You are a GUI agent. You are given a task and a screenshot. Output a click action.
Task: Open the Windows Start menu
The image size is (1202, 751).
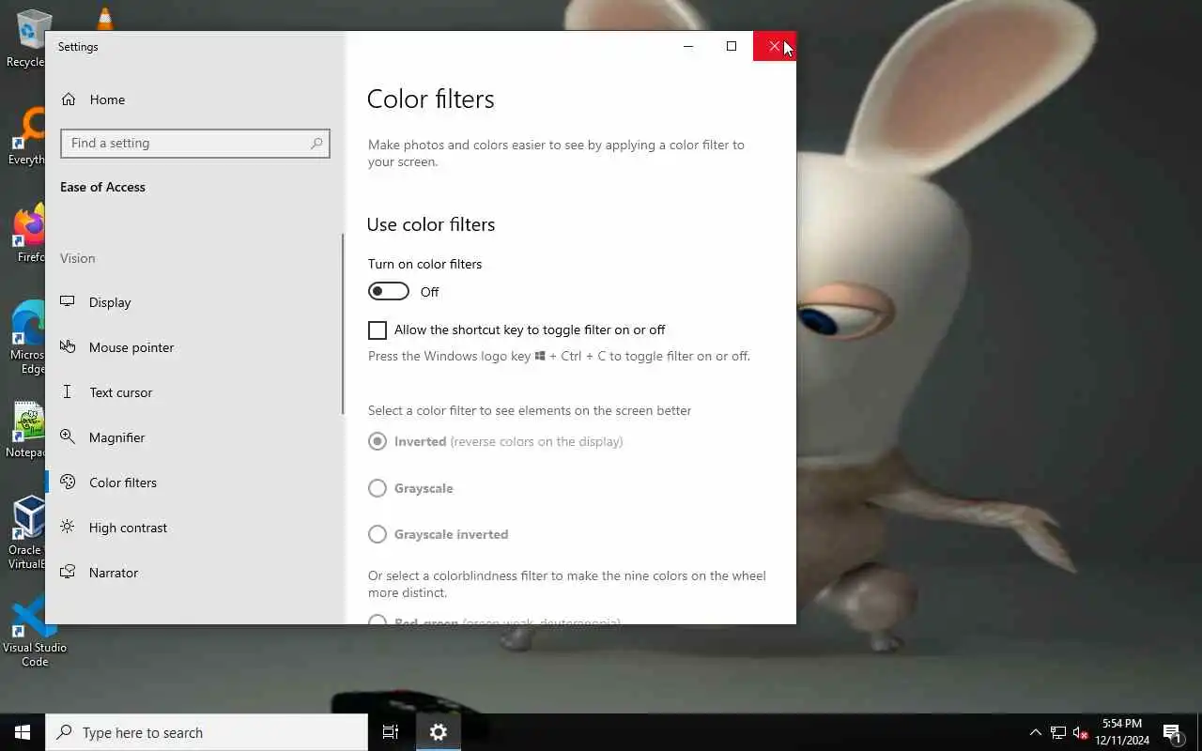(23, 732)
